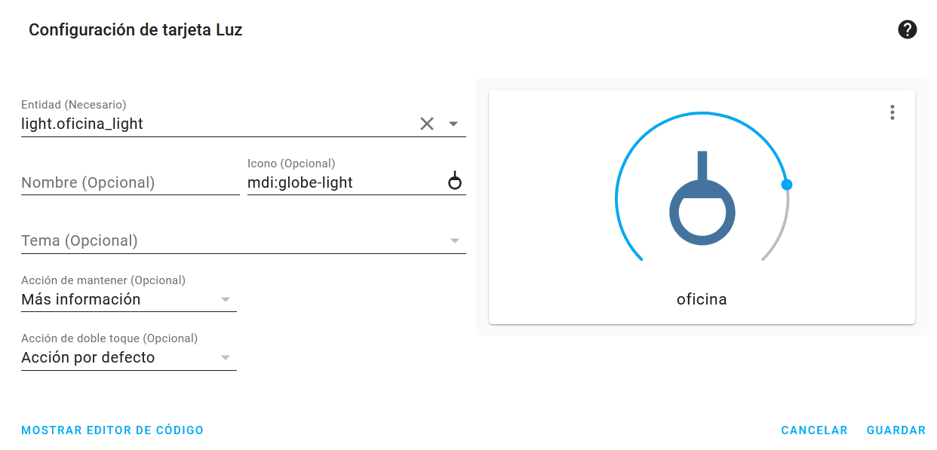937x450 pixels.
Task: Click the brightness slider handle
Action: tap(787, 185)
